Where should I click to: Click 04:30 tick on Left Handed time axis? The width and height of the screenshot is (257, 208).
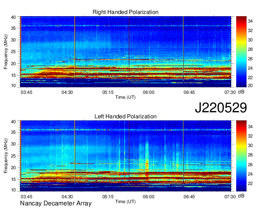pyautogui.click(x=67, y=197)
